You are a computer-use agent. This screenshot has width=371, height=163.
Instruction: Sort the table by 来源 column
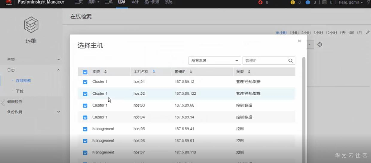pos(105,72)
